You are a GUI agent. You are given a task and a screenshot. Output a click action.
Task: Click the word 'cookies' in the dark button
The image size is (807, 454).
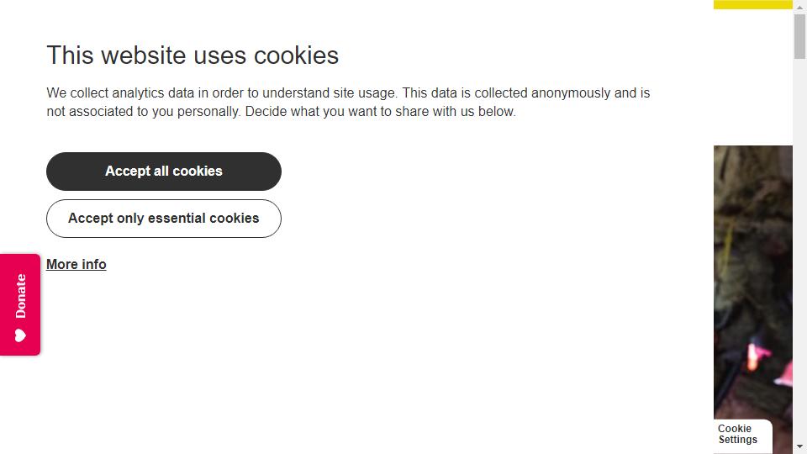pyautogui.click(x=198, y=172)
